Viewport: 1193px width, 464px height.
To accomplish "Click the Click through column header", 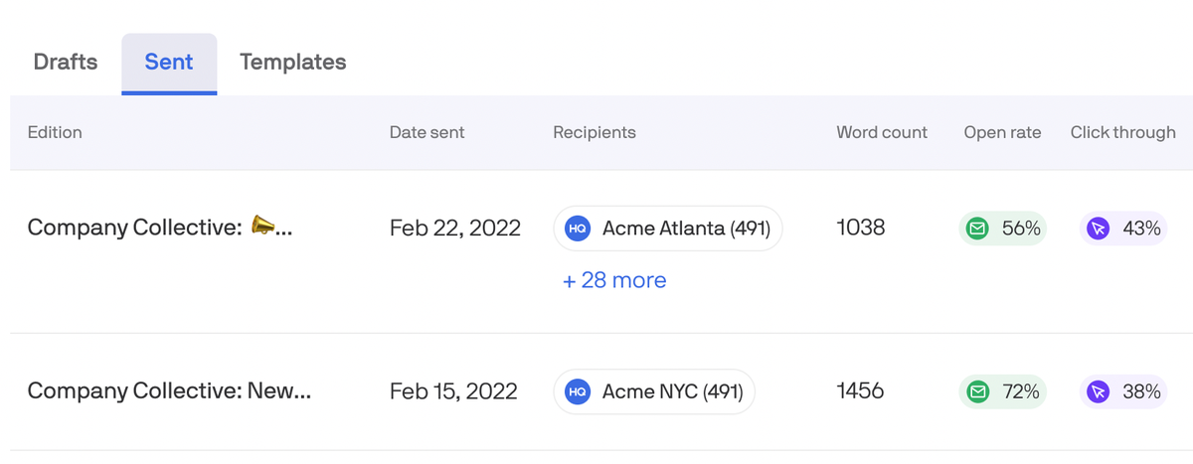I will coord(1122,132).
